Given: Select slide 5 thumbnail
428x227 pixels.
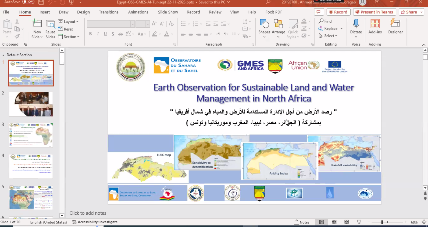Looking at the screenshot, I should click(x=31, y=197).
